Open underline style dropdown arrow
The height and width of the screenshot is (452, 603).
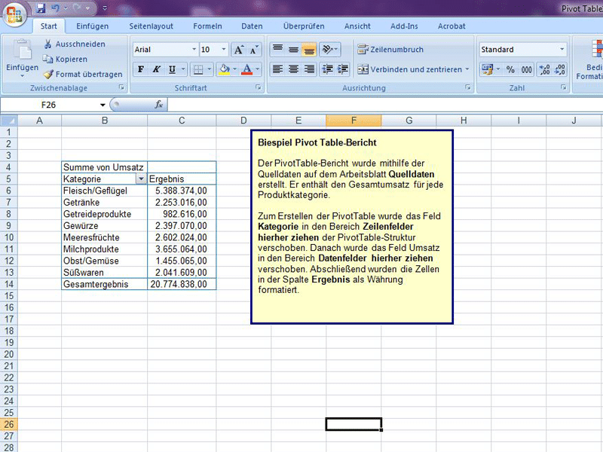[x=183, y=69]
